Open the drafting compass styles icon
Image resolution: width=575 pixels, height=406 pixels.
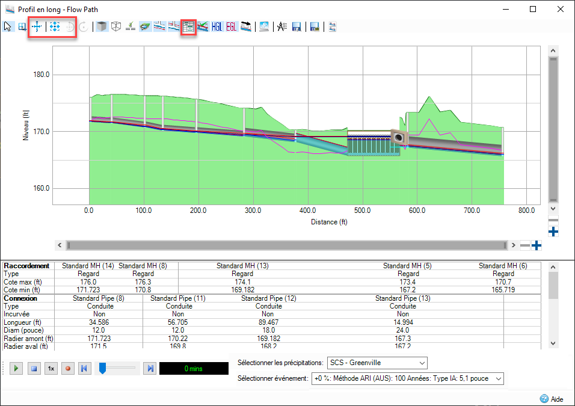(x=282, y=27)
